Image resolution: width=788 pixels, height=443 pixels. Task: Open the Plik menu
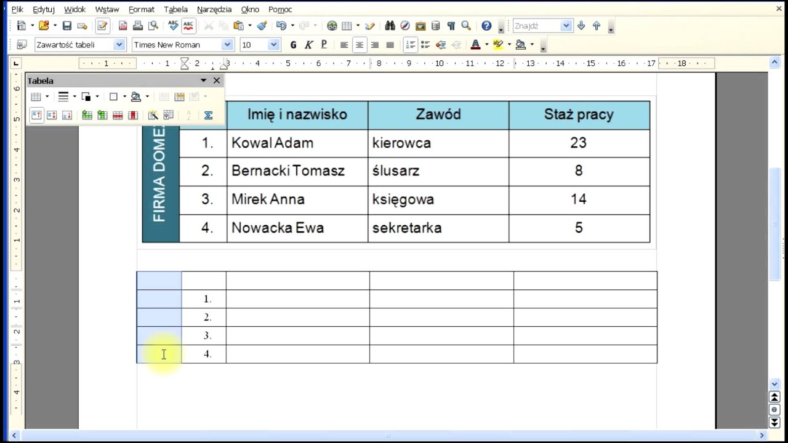click(x=17, y=9)
